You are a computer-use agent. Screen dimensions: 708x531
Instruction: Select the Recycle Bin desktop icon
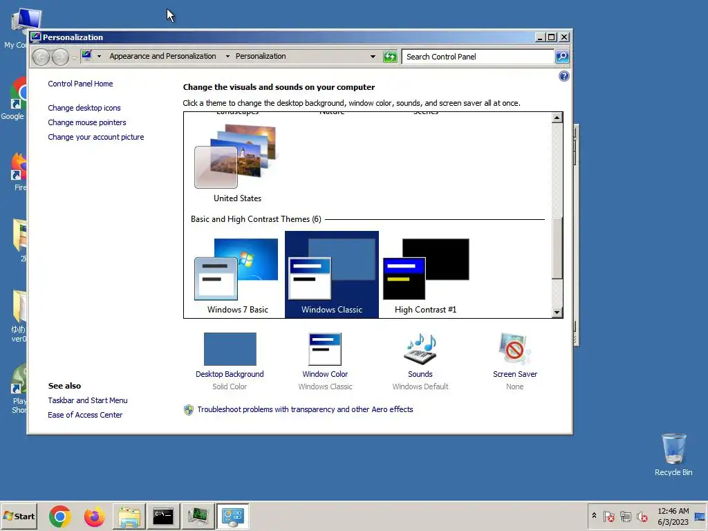[673, 455]
